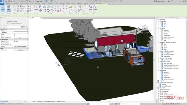Switch to the Annotate ribbon tab

point(38,4)
